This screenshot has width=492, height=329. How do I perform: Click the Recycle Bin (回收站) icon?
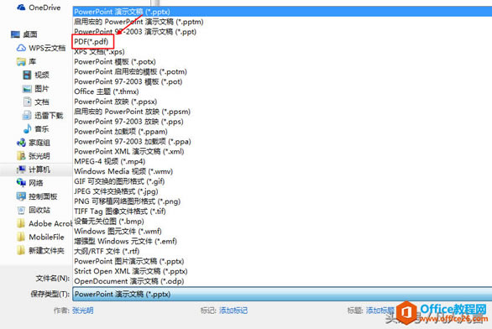[x=21, y=210]
